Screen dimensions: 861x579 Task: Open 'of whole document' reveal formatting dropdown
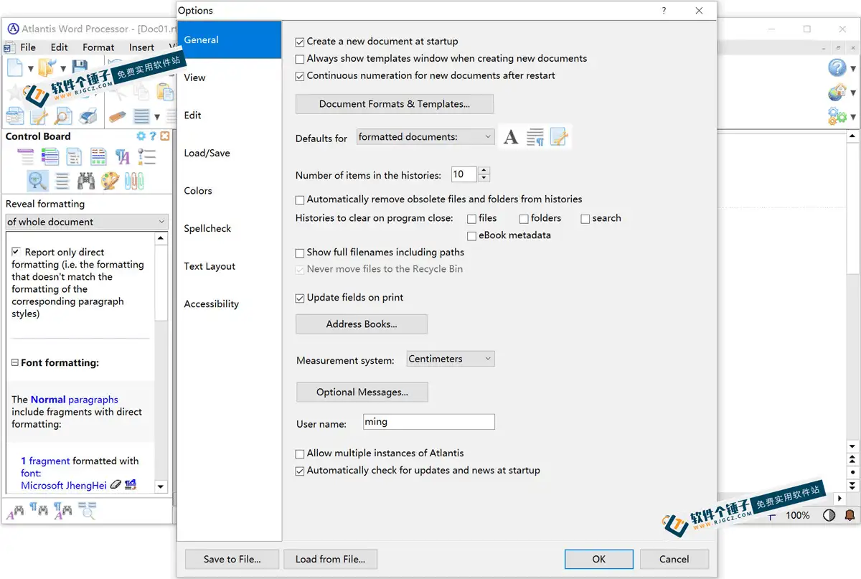tap(87, 222)
